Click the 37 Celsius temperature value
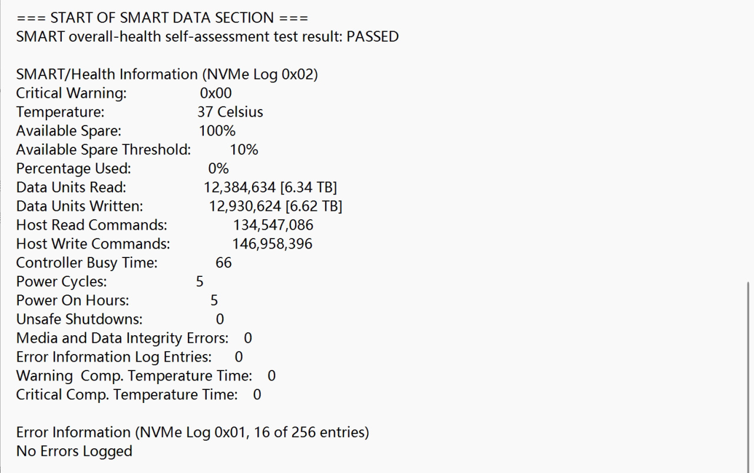Viewport: 754px width, 473px height. pos(230,112)
